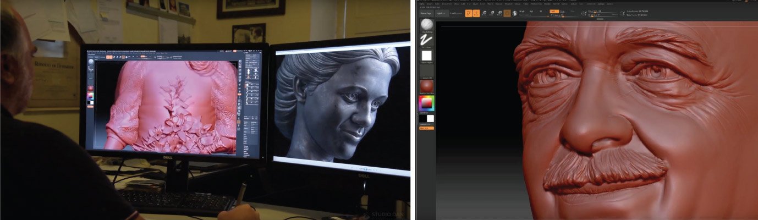Open the Material menu
Image resolution: width=758 pixels, height=220 pixels.
pyautogui.click(x=509, y=4)
